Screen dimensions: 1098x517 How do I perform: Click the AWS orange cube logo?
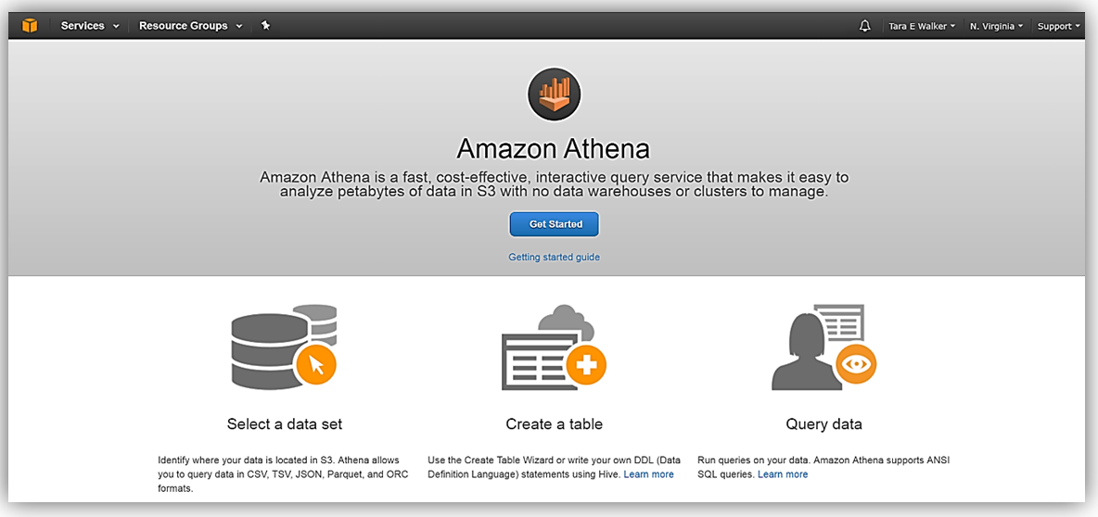30,26
